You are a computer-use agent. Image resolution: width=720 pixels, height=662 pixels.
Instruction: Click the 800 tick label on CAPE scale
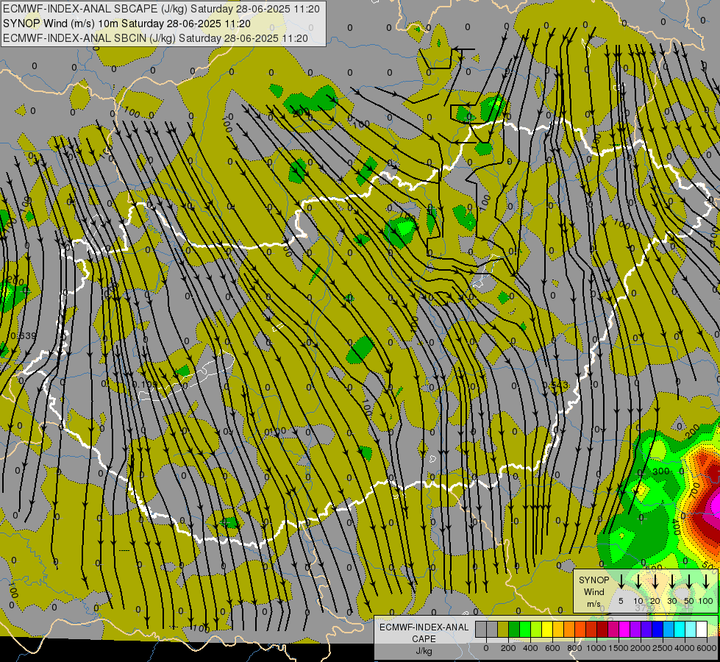pyautogui.click(x=574, y=648)
